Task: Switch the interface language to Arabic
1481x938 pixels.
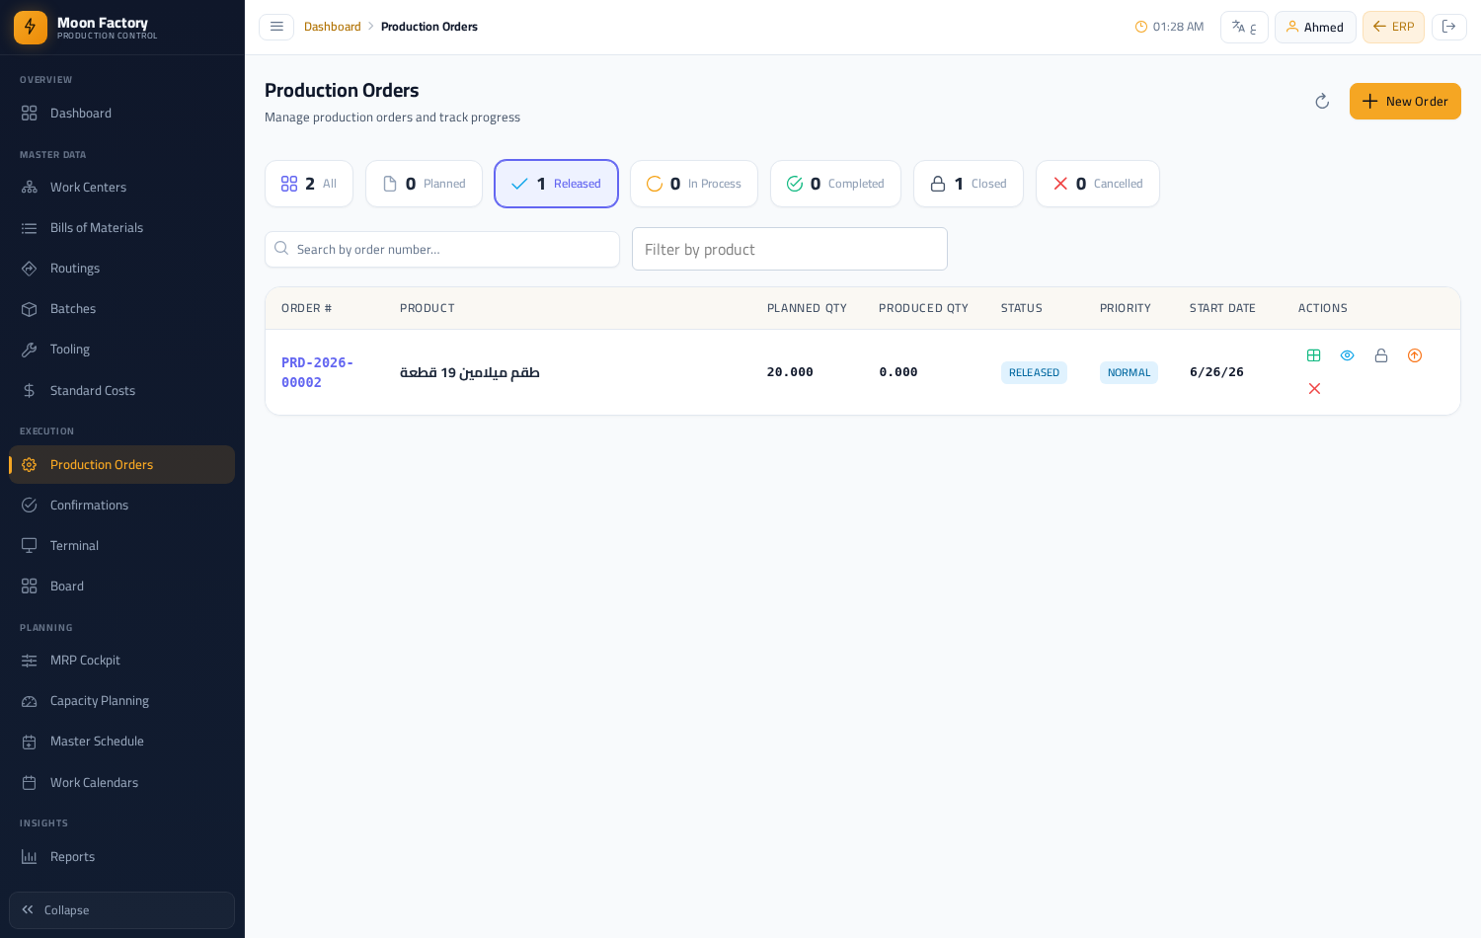Action: pos(1244,27)
